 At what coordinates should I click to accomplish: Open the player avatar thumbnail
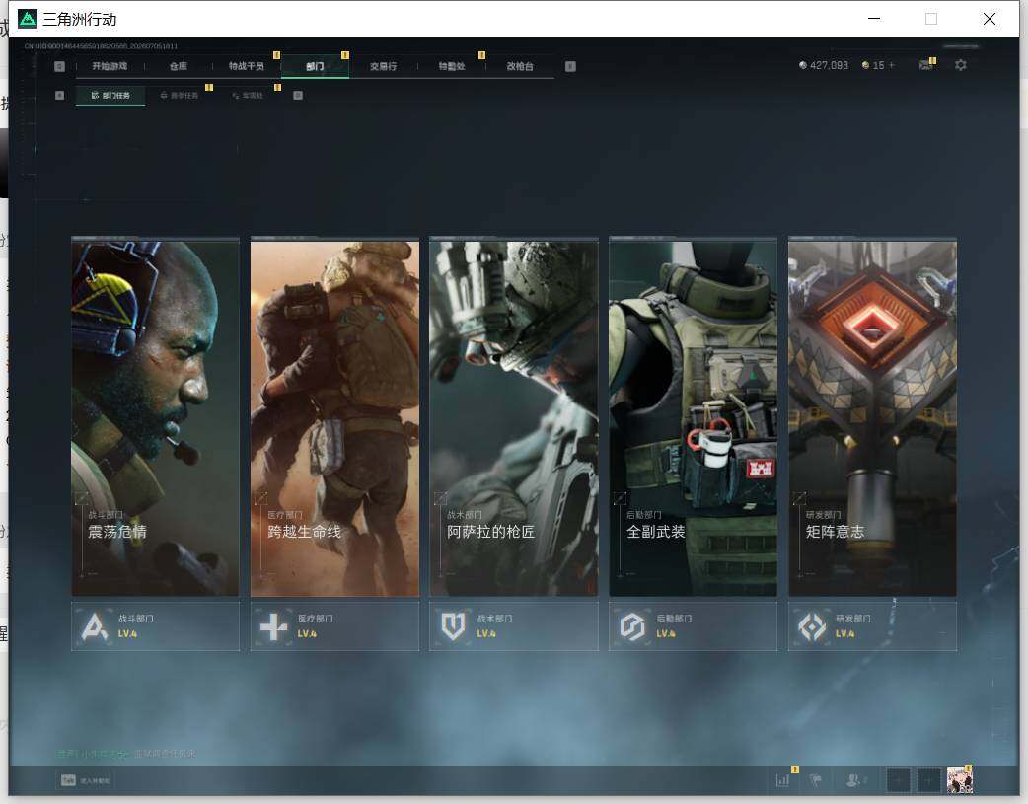tap(960, 780)
